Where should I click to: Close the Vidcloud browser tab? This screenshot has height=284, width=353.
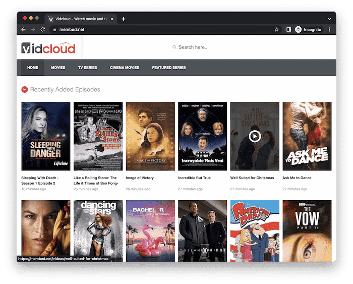pos(112,19)
